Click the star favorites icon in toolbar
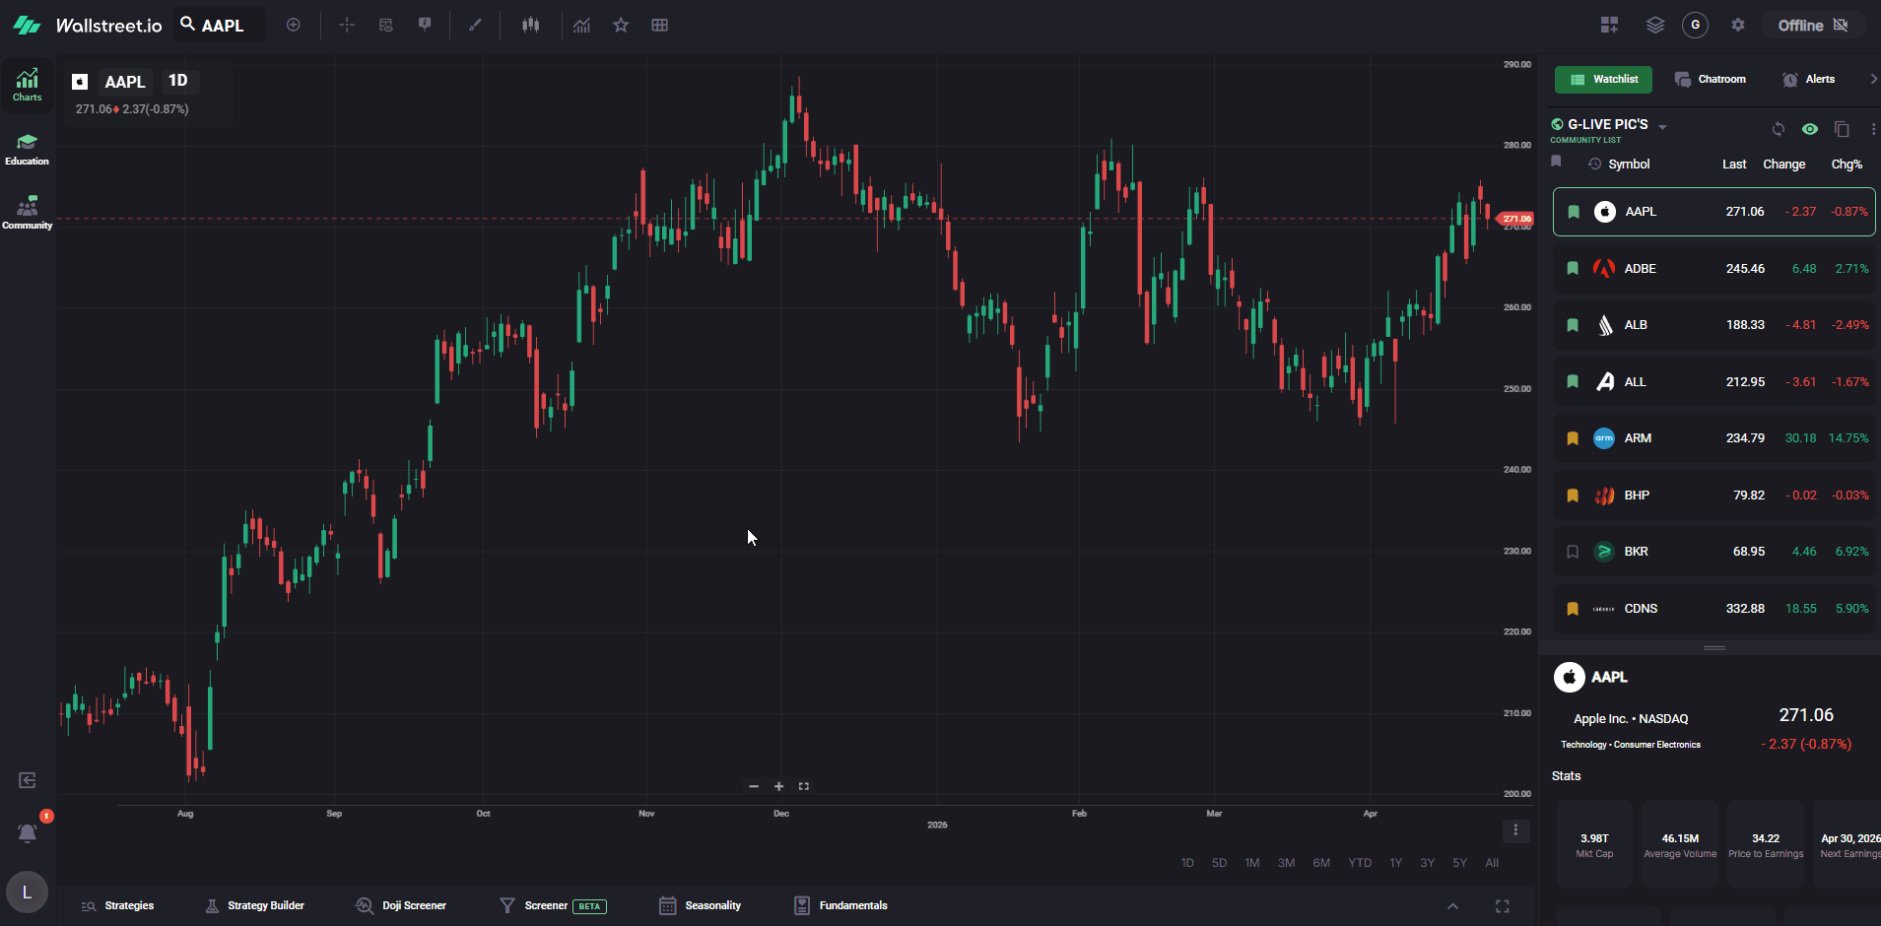This screenshot has width=1881, height=926. click(x=621, y=25)
